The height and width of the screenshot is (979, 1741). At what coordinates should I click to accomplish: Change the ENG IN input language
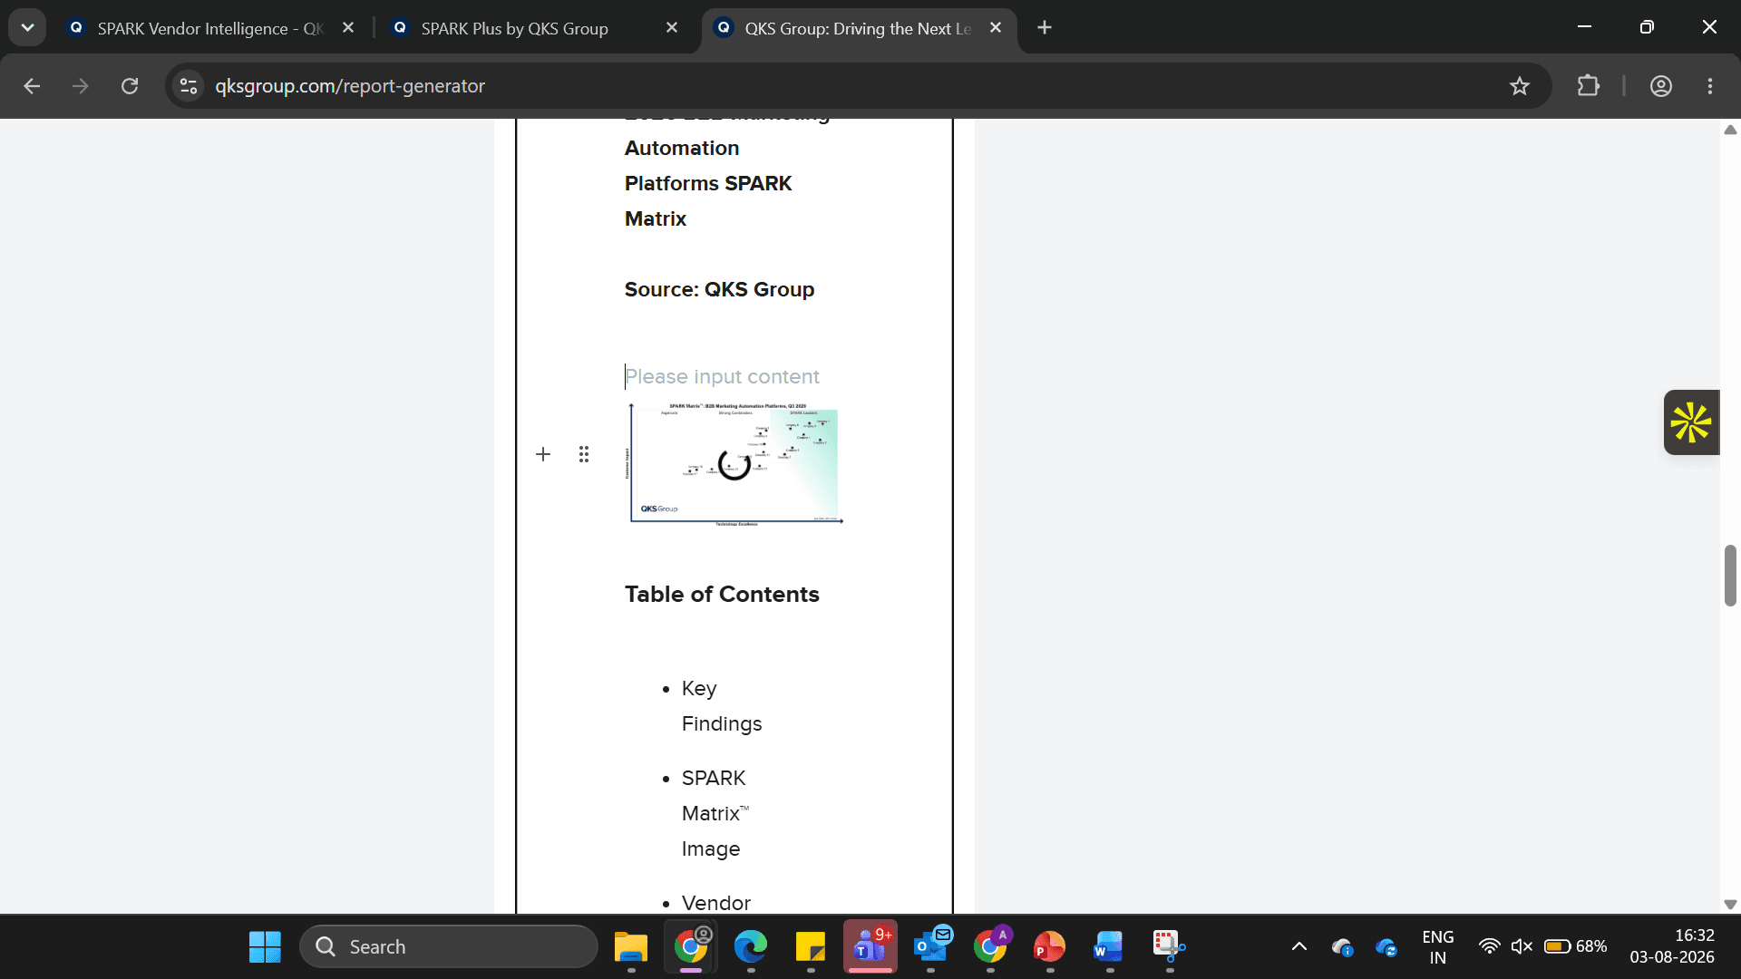pos(1438,947)
